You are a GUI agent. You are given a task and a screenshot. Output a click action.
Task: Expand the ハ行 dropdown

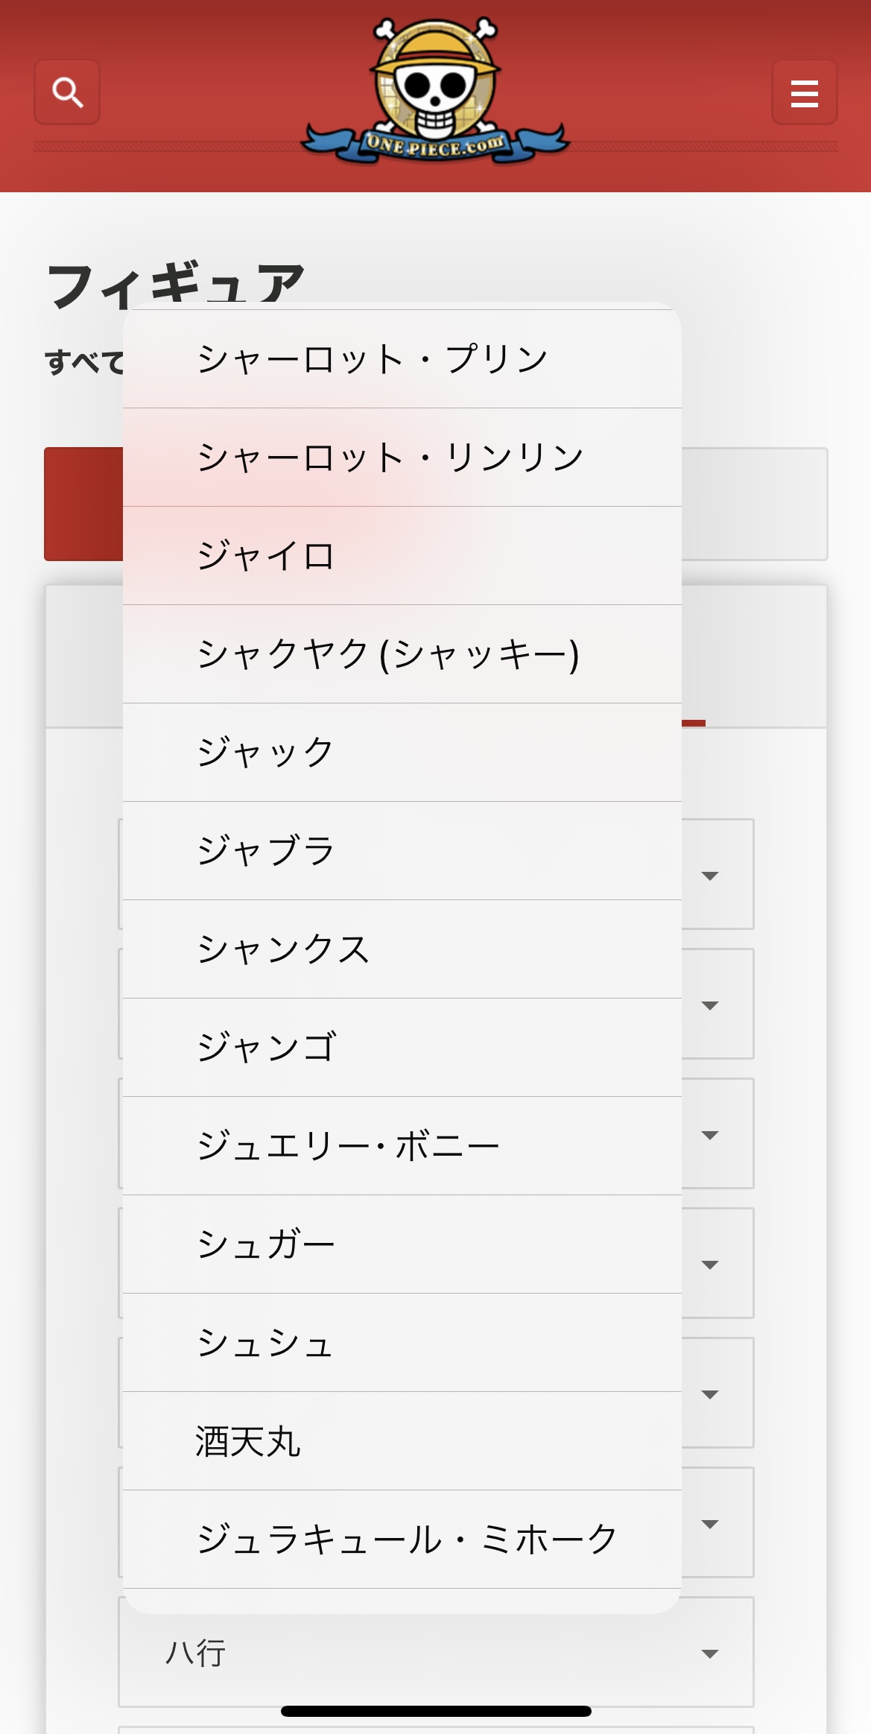point(436,1652)
